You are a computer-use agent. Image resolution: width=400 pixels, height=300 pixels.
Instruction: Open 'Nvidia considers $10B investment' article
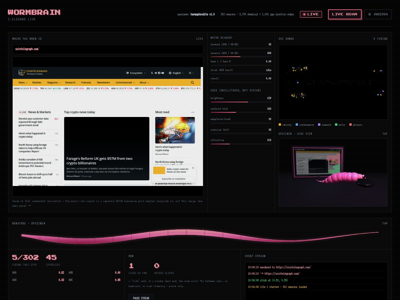click(35, 163)
